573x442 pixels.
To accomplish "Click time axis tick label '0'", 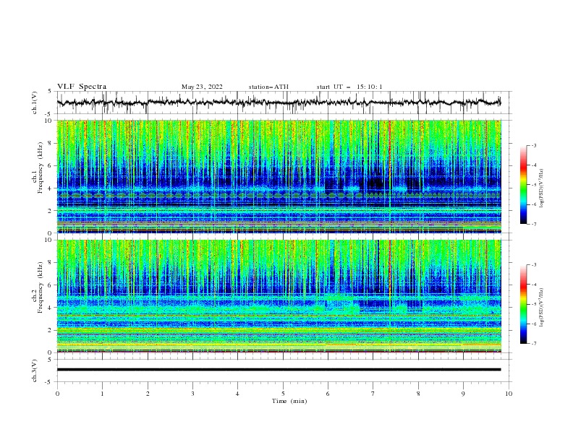I will (57, 394).
